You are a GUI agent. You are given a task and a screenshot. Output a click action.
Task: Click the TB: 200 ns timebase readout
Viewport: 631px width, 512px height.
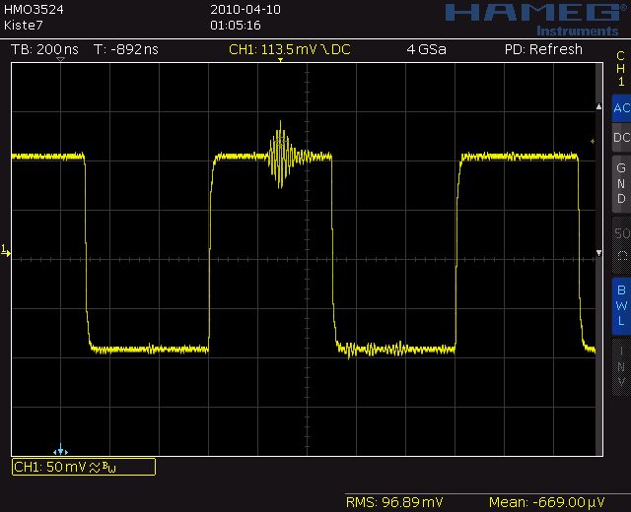44,49
